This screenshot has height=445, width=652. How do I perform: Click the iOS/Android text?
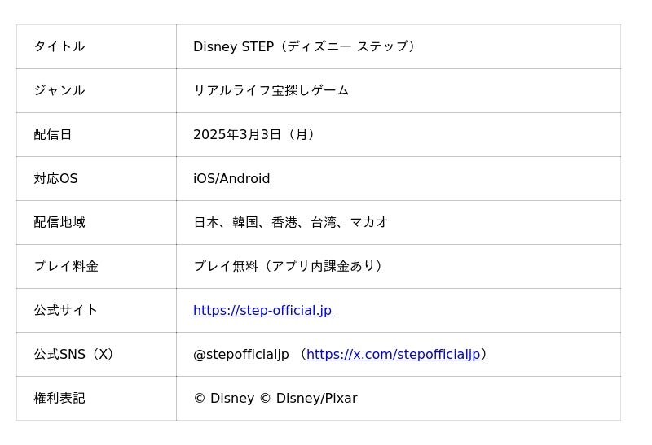tap(231, 178)
